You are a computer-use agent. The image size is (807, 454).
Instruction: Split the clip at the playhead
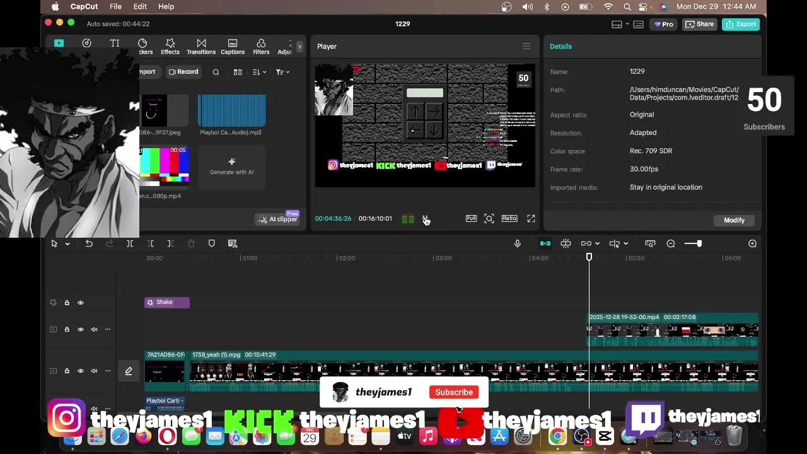(130, 243)
